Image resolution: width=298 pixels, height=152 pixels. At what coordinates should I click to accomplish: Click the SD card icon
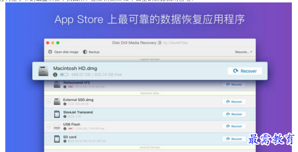click(57, 139)
